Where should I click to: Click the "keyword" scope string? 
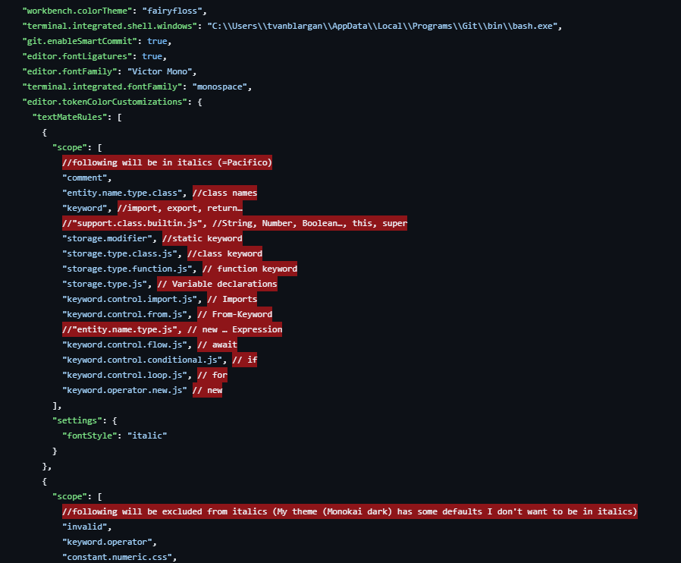pos(85,208)
